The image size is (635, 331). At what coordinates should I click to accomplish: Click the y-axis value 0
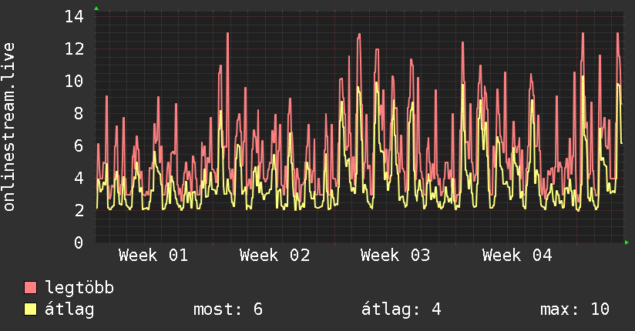(x=79, y=242)
